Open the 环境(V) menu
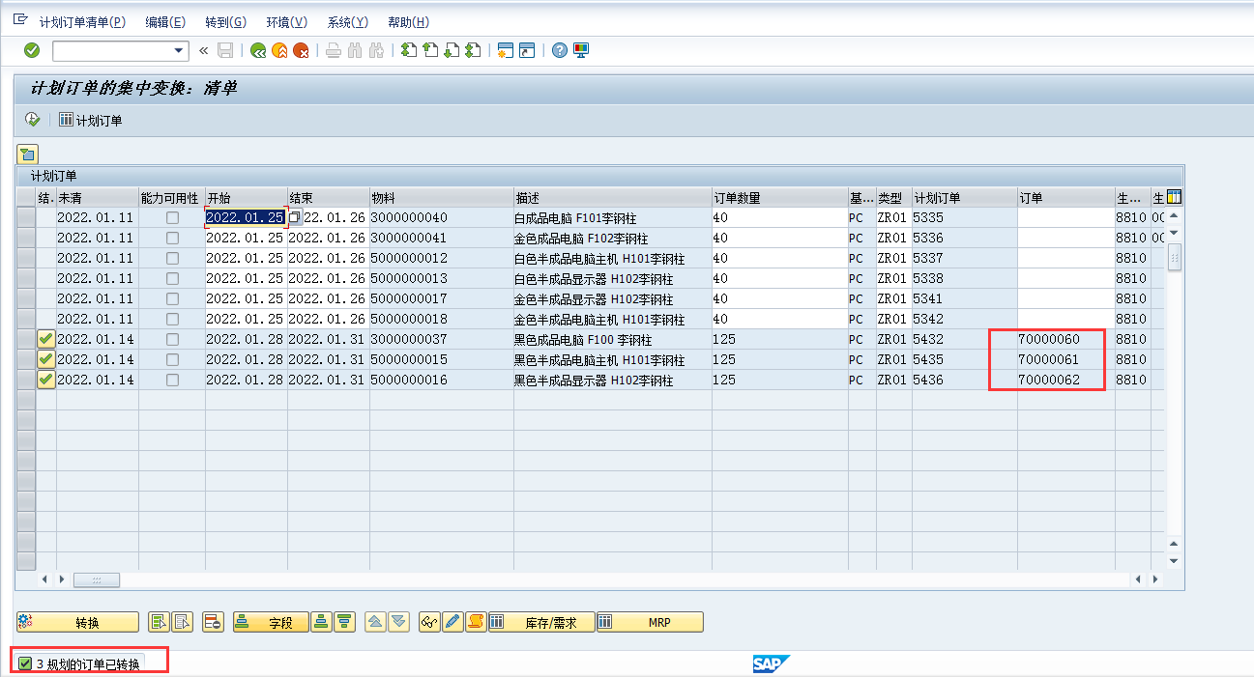The width and height of the screenshot is (1254, 677). point(286,21)
